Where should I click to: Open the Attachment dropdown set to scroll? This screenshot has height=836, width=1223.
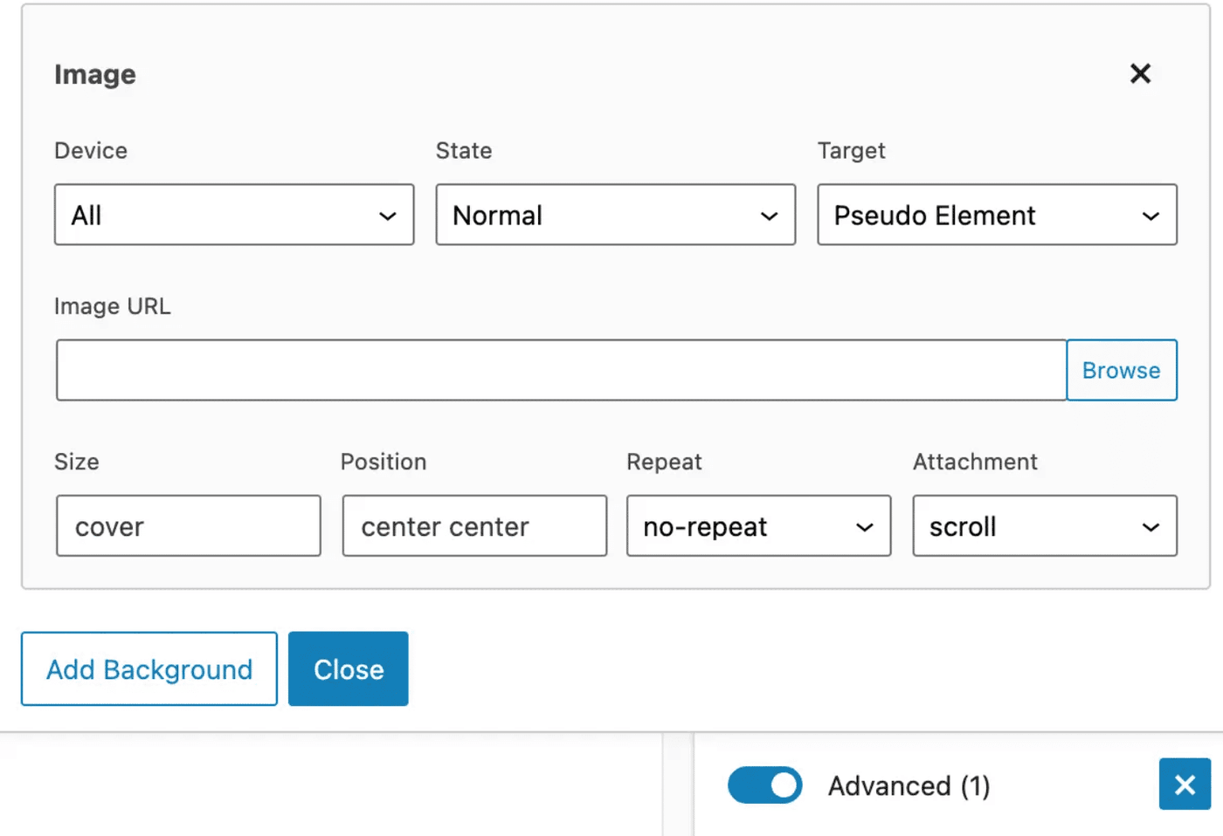(x=1045, y=526)
